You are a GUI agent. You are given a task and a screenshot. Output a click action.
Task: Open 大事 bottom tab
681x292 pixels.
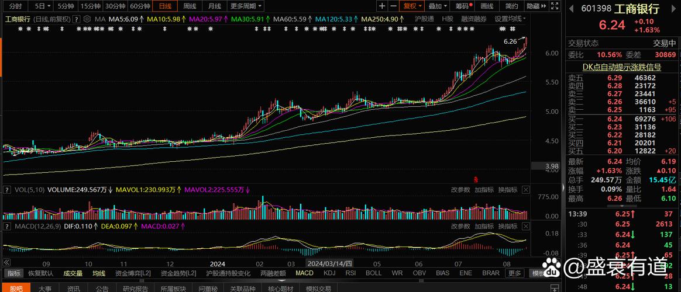pos(44,288)
